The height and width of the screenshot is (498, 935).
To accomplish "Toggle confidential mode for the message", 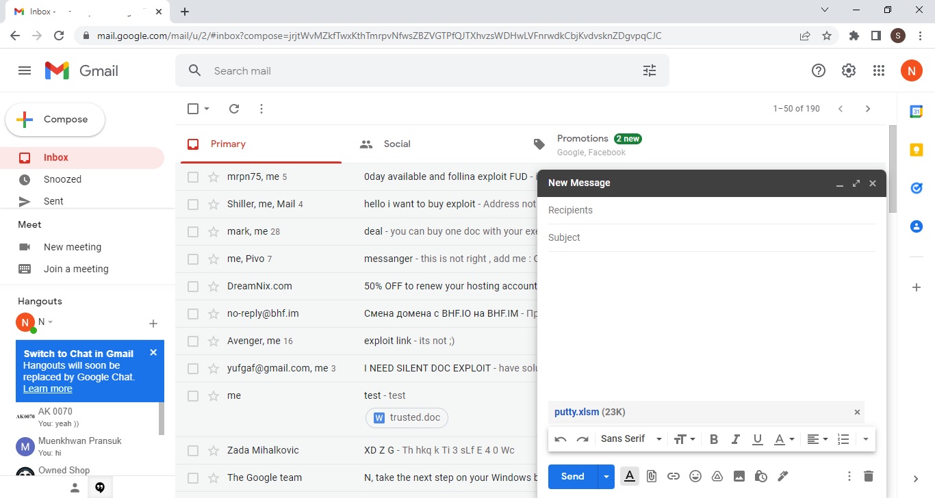I will pos(761,476).
